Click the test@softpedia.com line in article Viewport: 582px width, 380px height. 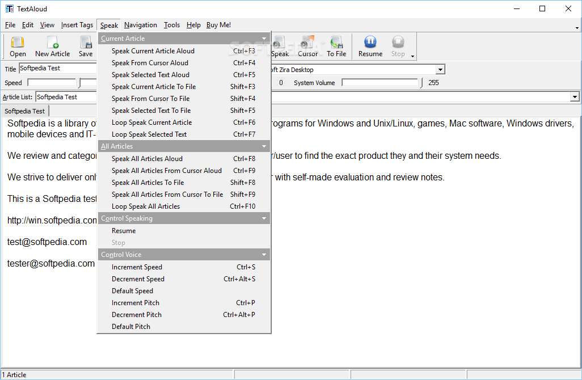[47, 242]
